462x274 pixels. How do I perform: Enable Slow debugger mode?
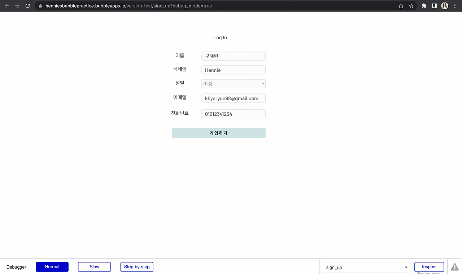[94, 267]
